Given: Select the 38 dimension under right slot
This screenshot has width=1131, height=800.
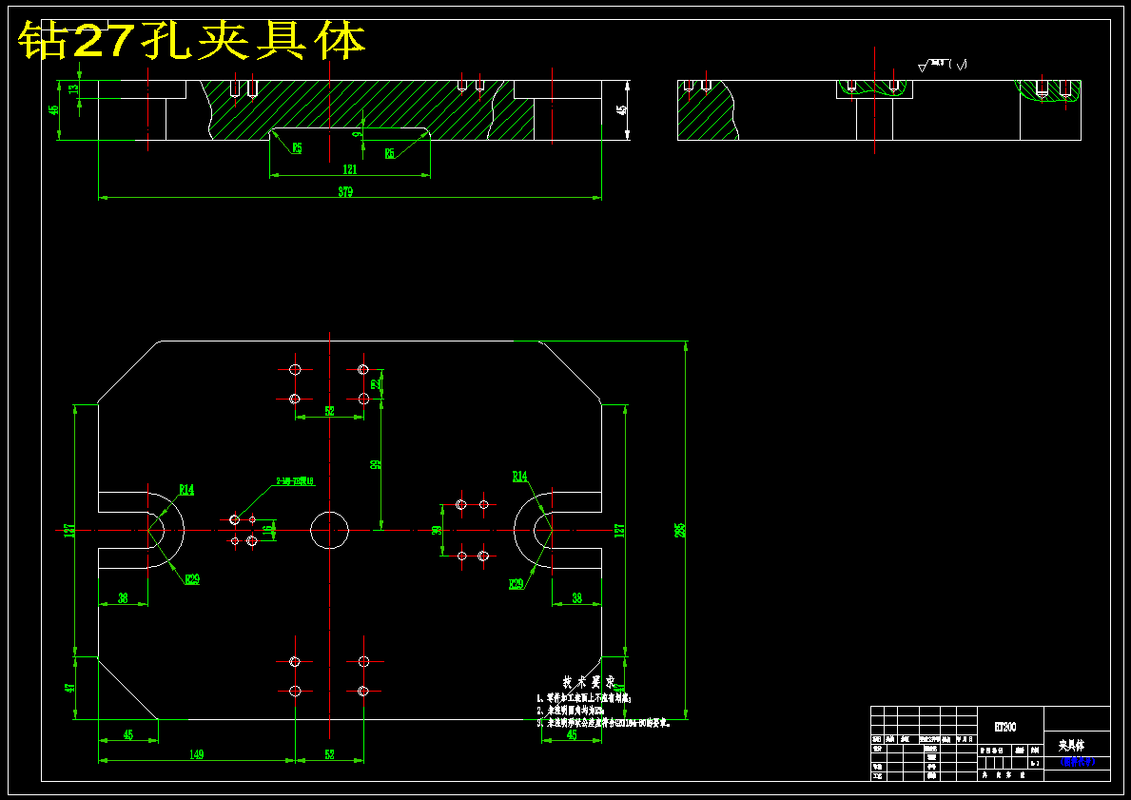Looking at the screenshot, I should tap(577, 598).
